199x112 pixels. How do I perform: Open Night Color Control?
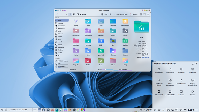[159, 83]
